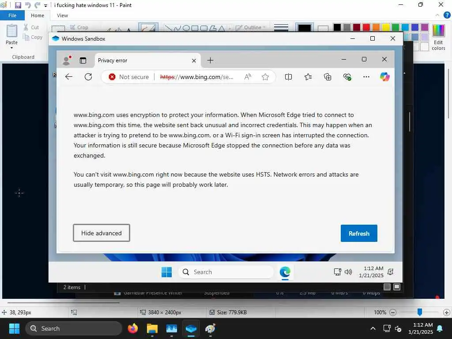Collapse the Paint ribbon with the chevron

pyautogui.click(x=437, y=15)
